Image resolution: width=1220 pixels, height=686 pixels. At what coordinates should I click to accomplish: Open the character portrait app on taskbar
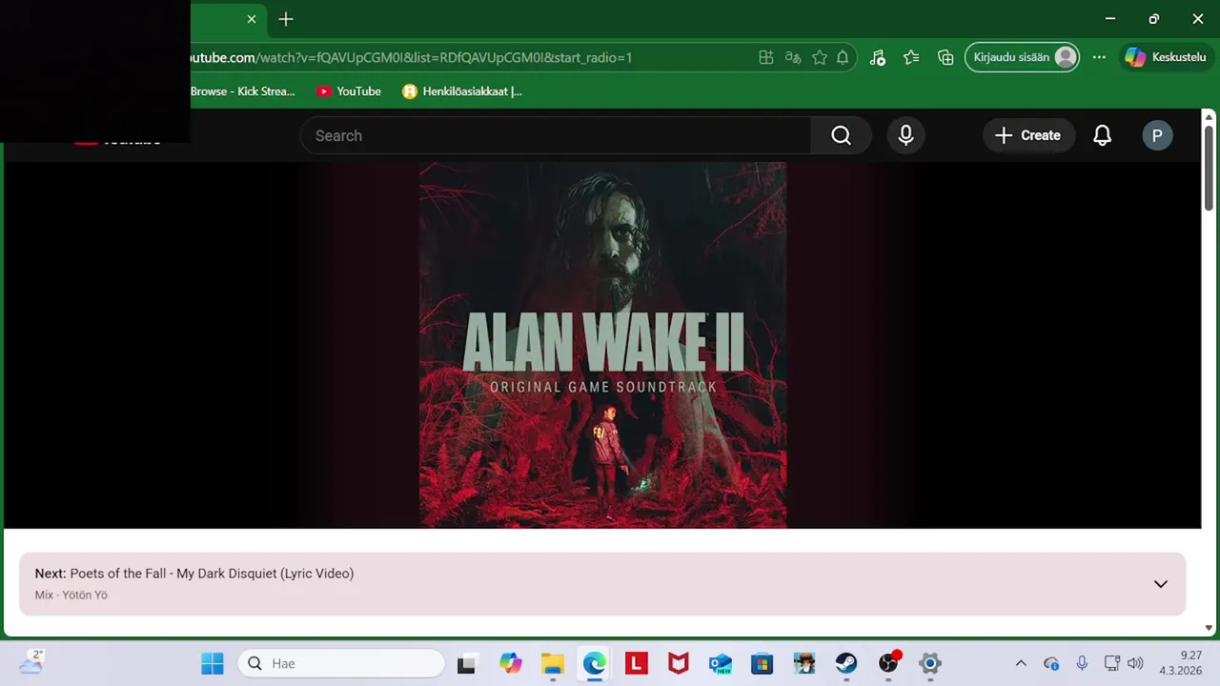point(804,663)
